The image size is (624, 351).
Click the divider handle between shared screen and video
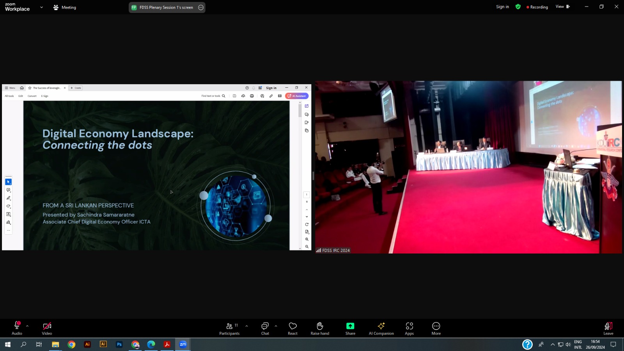point(313,176)
